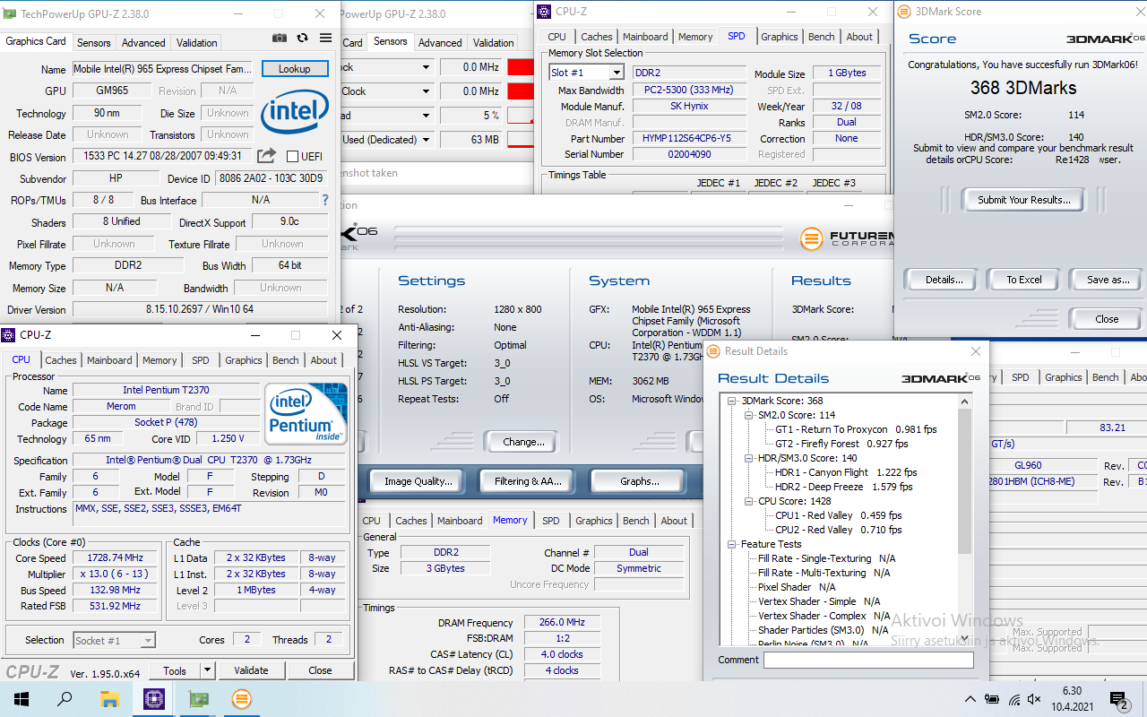Click the Close button in CPU-Z processor window
Viewport: 1147px width, 717px height.
pos(320,669)
